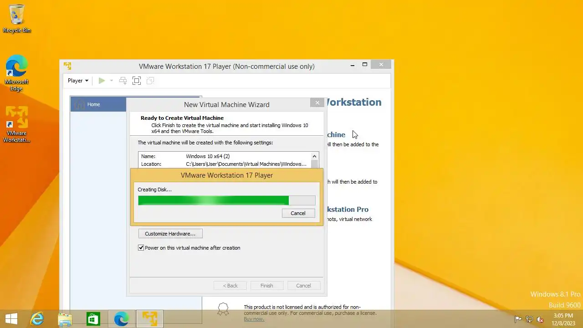Click the Creating Disk progress bar

click(x=227, y=200)
